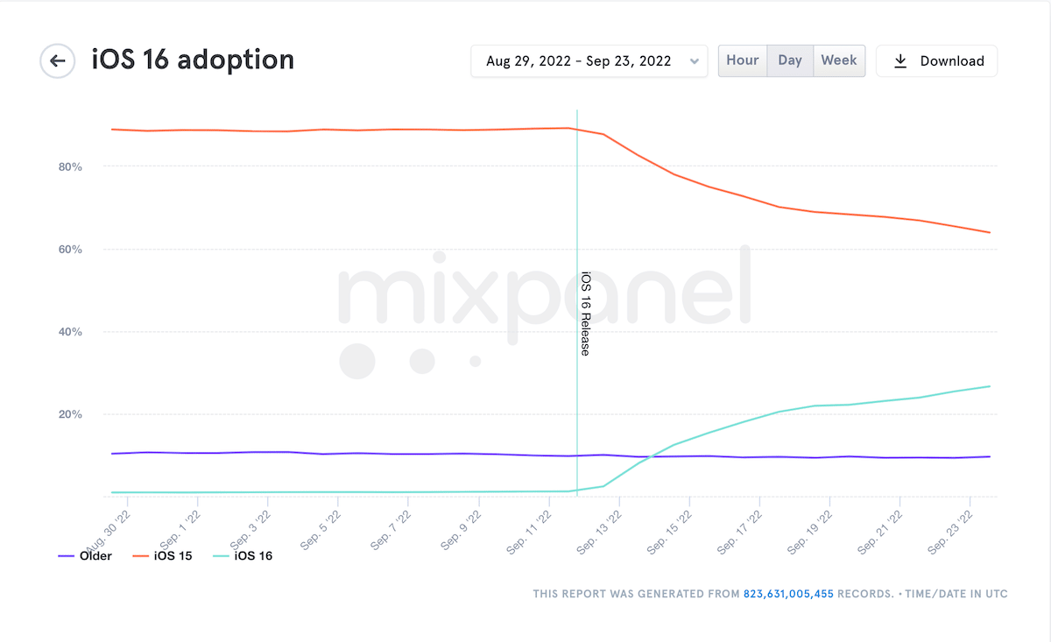Click the teal iOS 16 legend swatch
Viewport: 1051px width, 642px height.
tap(222, 556)
